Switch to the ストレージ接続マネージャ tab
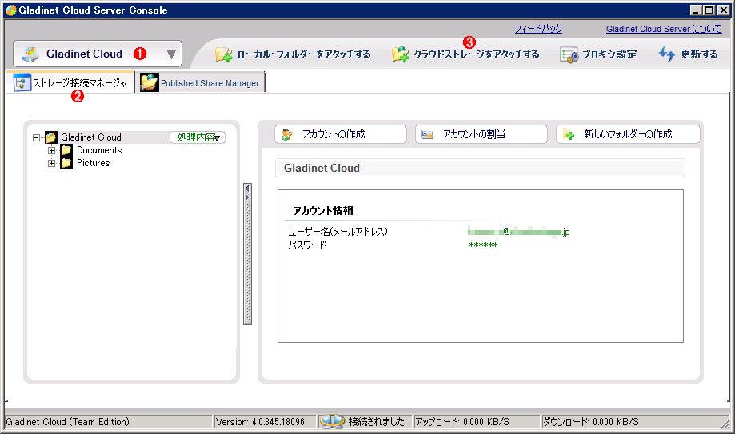735x434 pixels. [70, 82]
